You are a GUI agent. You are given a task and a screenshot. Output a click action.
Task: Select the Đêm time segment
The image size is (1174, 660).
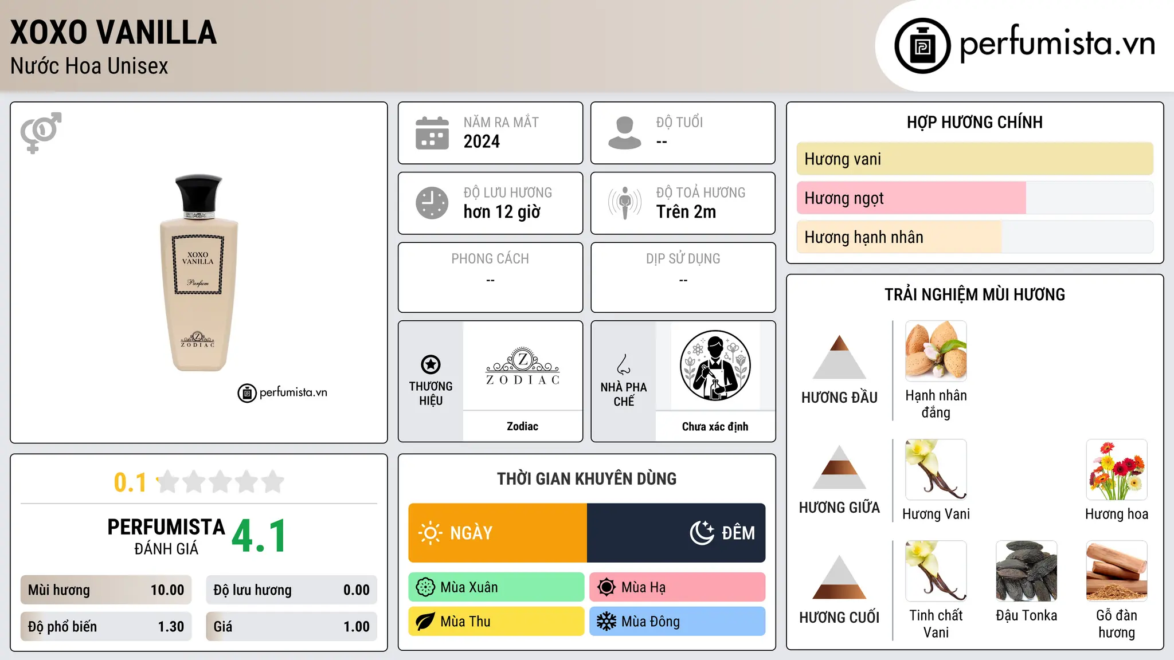pos(676,533)
